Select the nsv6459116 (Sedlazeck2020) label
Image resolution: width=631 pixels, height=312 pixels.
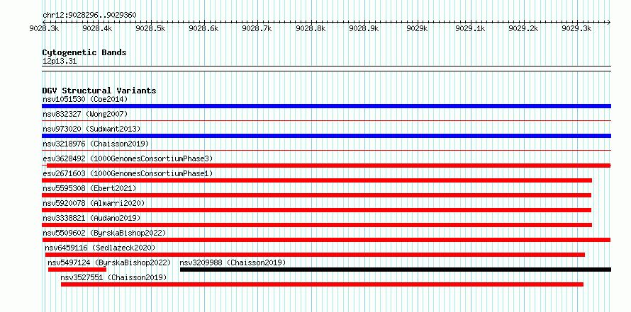(x=100, y=248)
